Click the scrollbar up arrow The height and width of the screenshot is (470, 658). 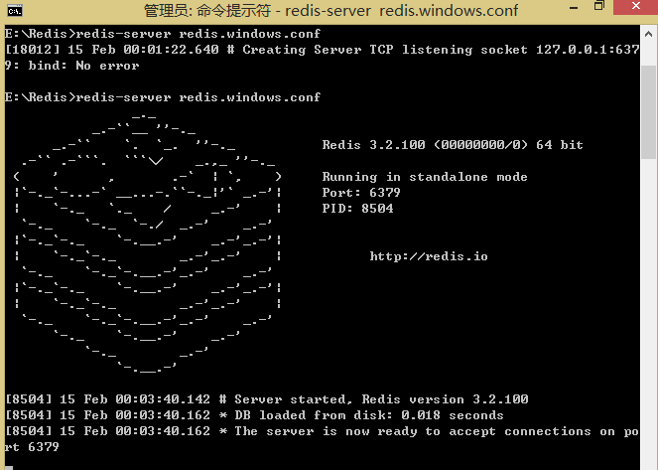[x=649, y=32]
